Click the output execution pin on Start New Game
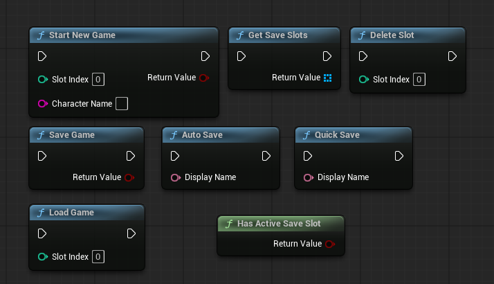Screen dimensions: 494x284 [x=205, y=57]
